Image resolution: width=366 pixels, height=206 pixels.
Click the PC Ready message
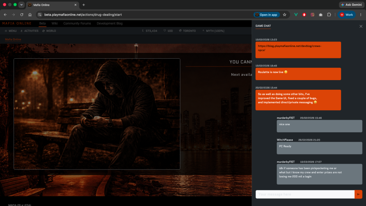(x=319, y=148)
